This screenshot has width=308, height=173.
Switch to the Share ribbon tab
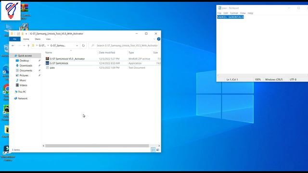pos(38,39)
